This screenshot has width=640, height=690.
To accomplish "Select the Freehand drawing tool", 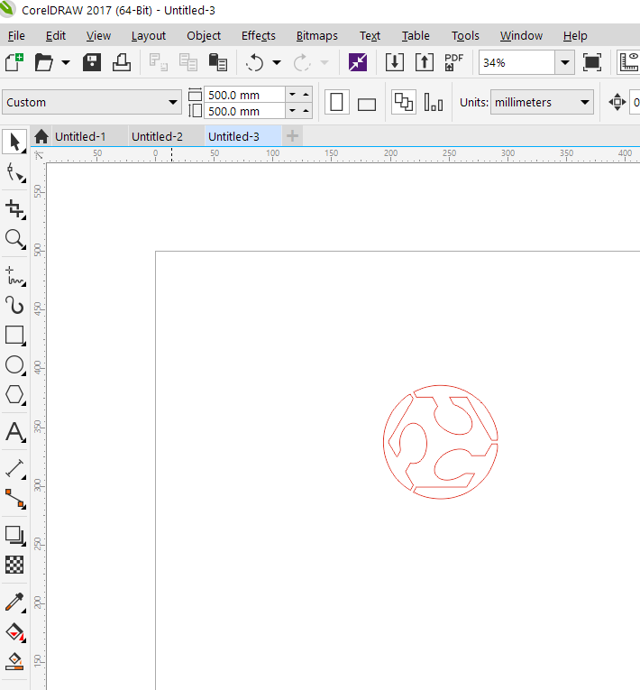I will point(15,276).
